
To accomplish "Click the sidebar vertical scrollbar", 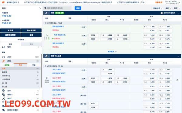I will [x=41, y=71].
